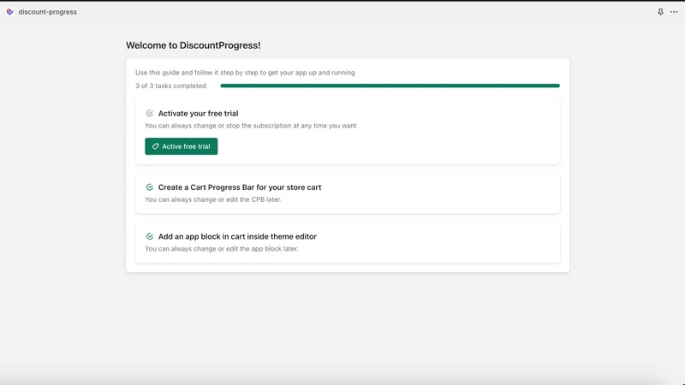Click the discount-progress title text

coord(48,12)
